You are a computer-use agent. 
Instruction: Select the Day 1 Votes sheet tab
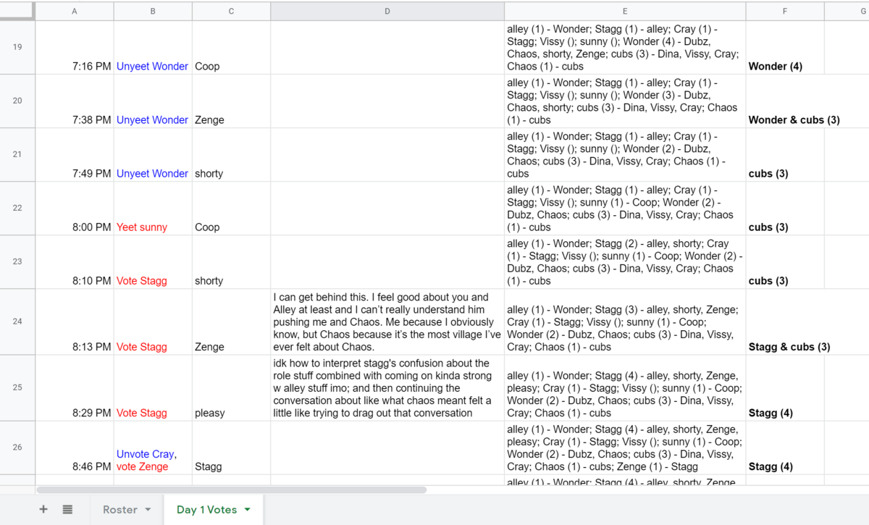pyautogui.click(x=206, y=510)
